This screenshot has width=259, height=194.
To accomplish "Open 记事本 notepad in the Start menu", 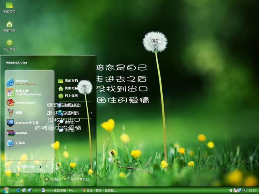I will (16, 143).
